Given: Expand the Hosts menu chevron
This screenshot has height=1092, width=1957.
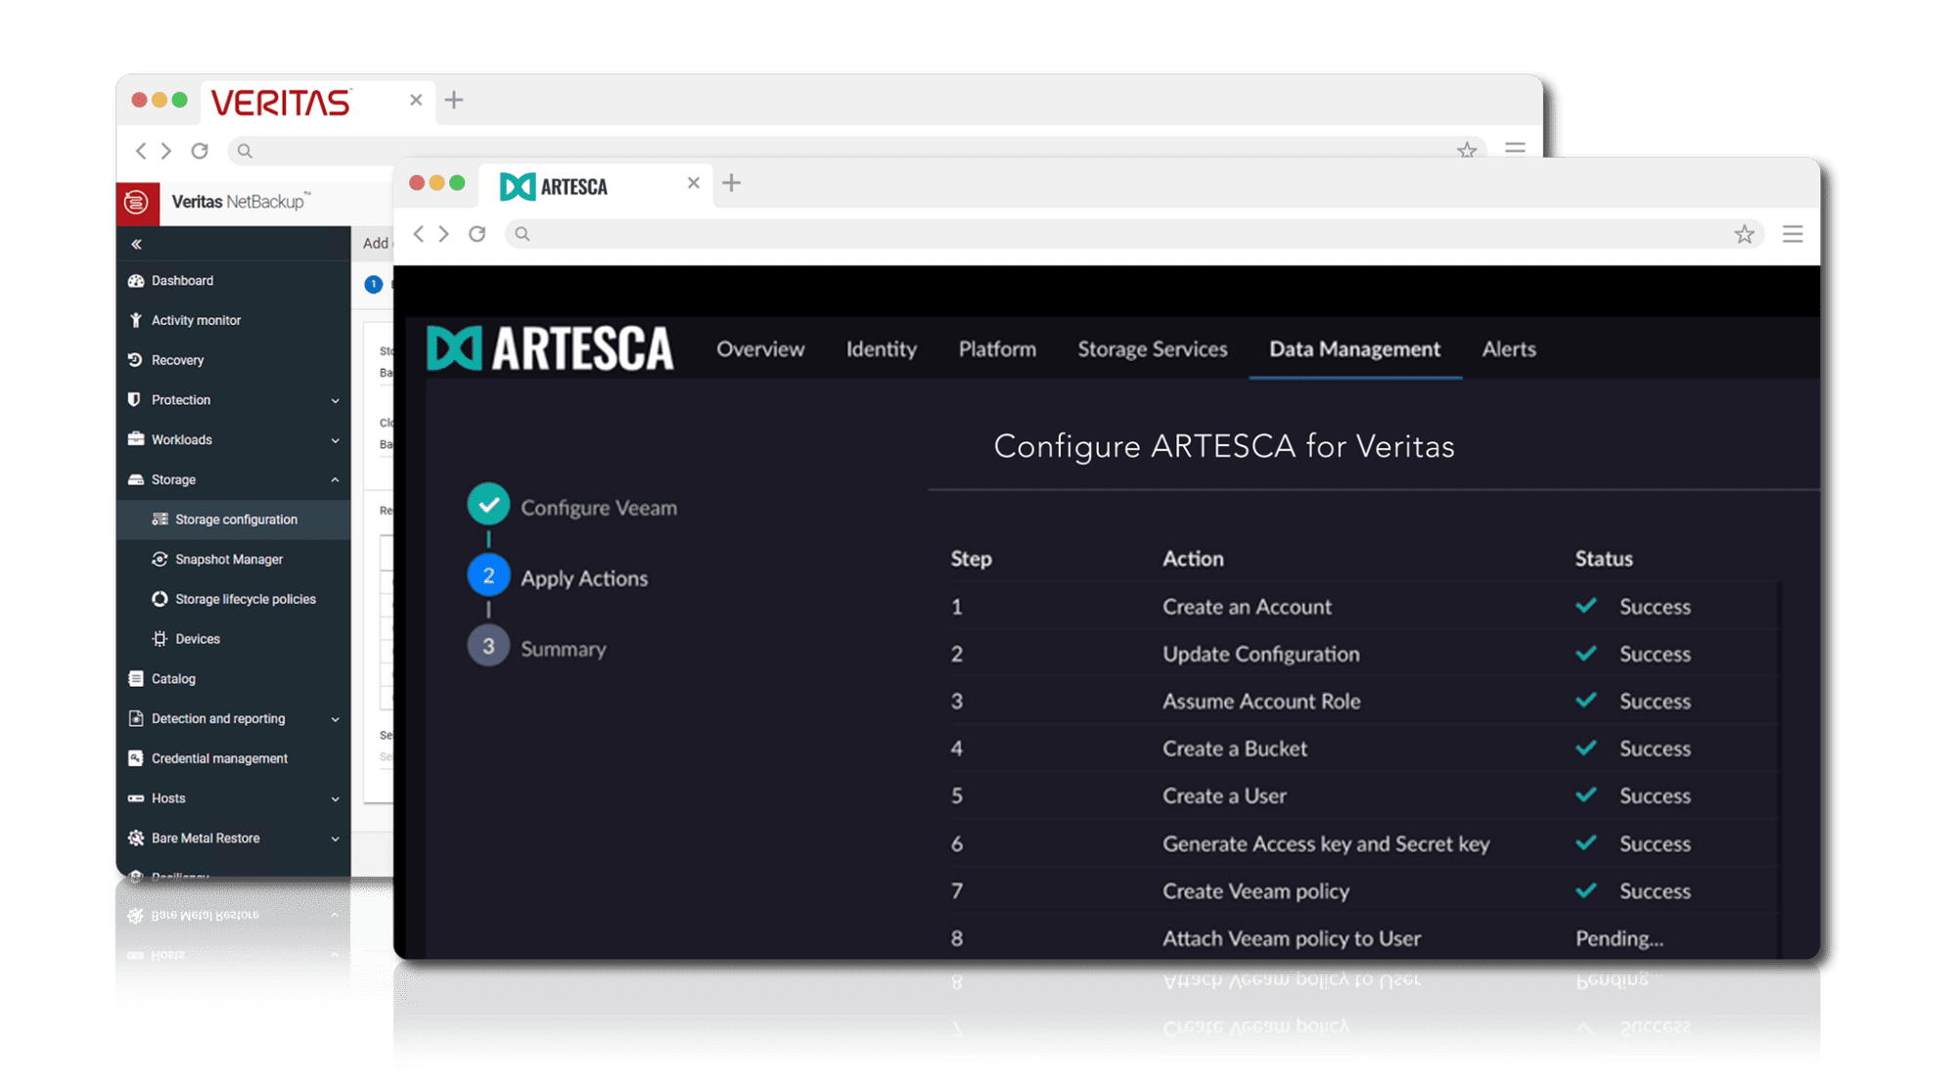Looking at the screenshot, I should 335,798.
